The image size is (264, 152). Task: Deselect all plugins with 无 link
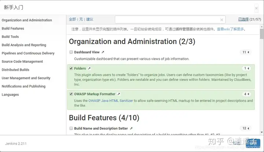coord(81,19)
